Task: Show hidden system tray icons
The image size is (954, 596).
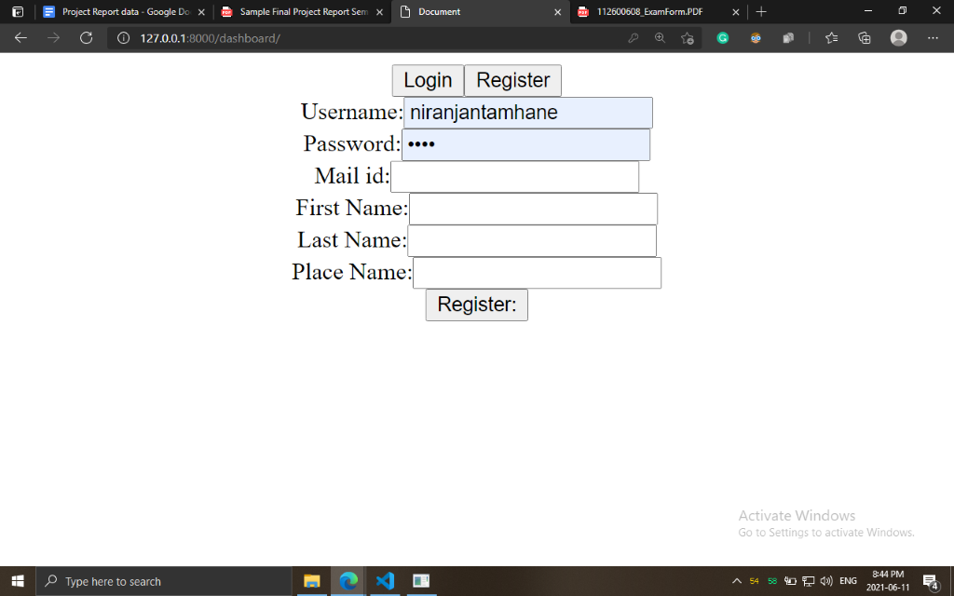Action: (x=737, y=581)
